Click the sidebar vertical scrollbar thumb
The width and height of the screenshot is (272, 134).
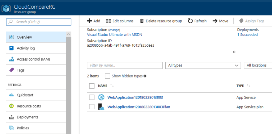tap(69, 85)
